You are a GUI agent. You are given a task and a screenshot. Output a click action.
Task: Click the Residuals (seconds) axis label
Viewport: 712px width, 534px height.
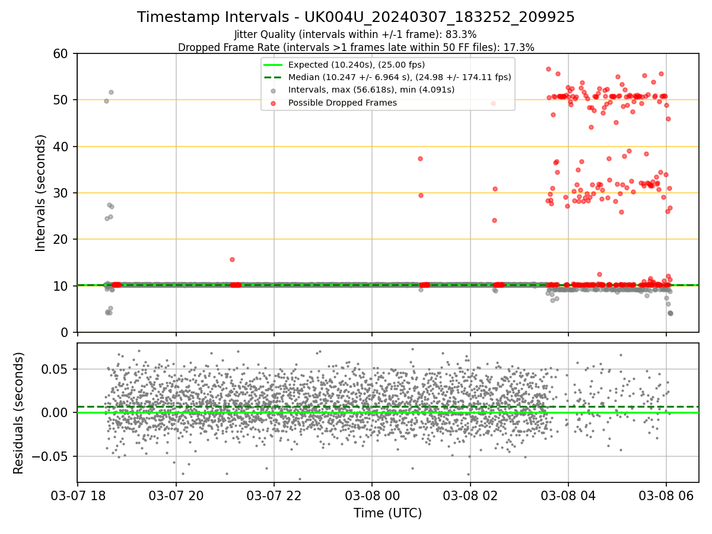click(x=19, y=413)
